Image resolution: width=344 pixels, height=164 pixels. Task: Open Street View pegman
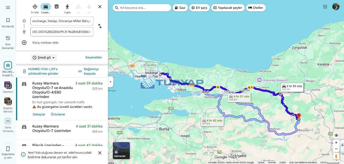point(336,156)
